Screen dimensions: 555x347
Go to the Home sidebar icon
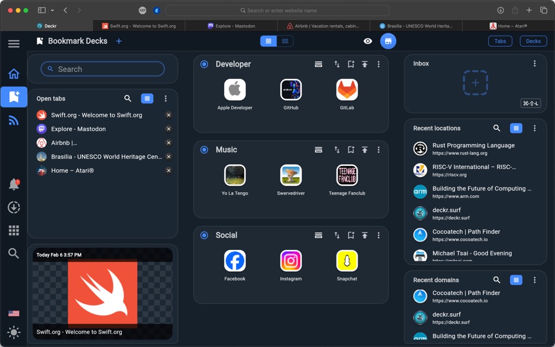14,74
